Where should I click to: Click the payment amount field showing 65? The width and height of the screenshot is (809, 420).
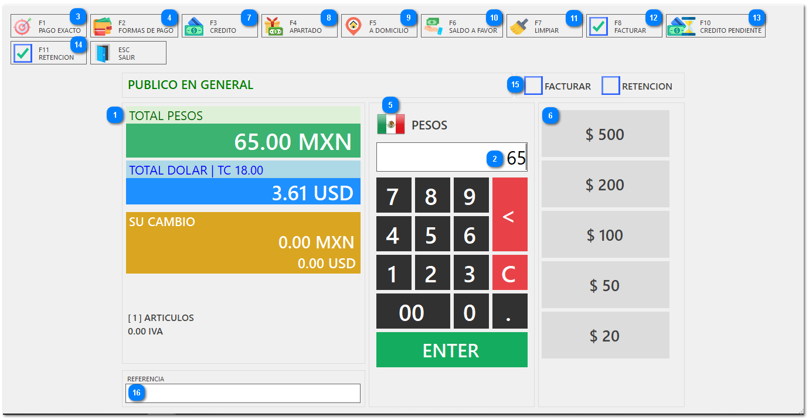point(451,156)
